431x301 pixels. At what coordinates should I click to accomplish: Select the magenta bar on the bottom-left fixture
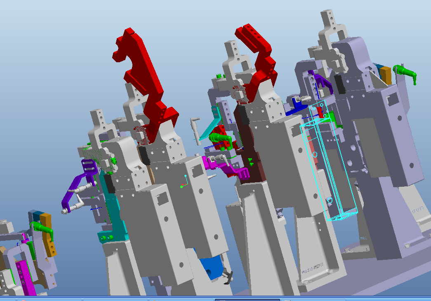pos(26,277)
